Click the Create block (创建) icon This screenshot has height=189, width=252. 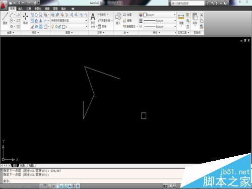tap(128, 15)
